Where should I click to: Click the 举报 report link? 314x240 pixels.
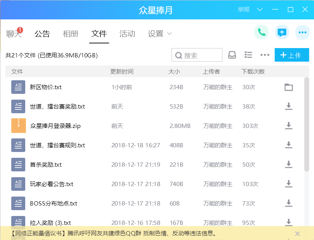pos(244,10)
